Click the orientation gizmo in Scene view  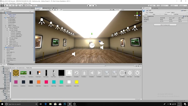click(137, 15)
